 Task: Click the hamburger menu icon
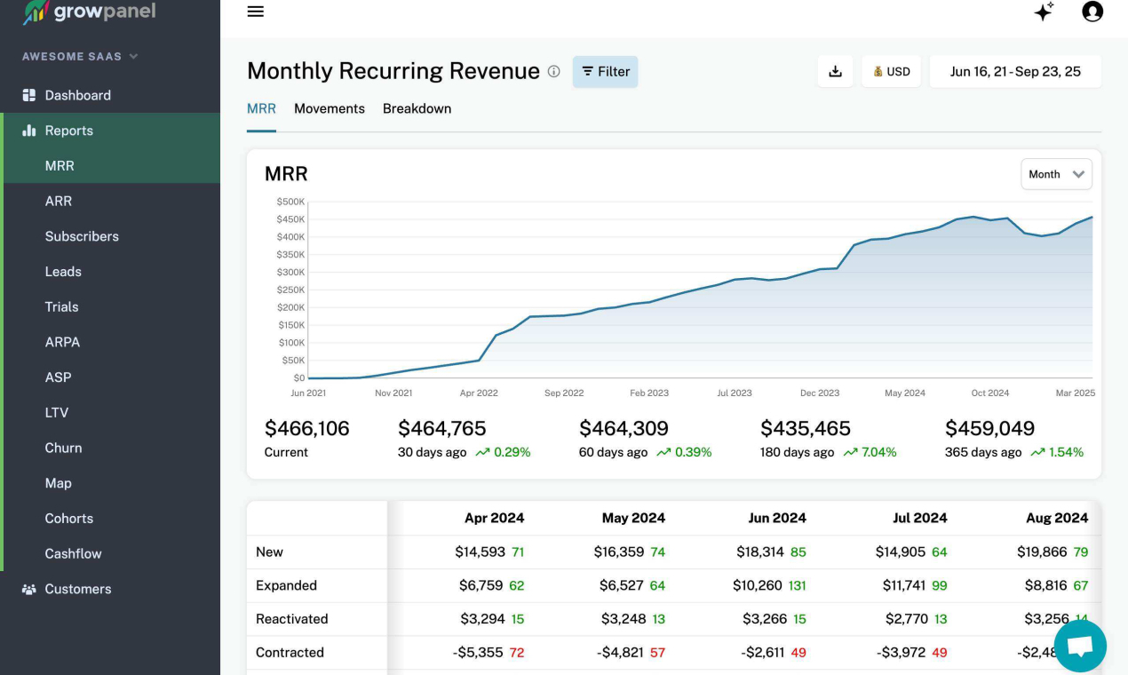coord(256,12)
